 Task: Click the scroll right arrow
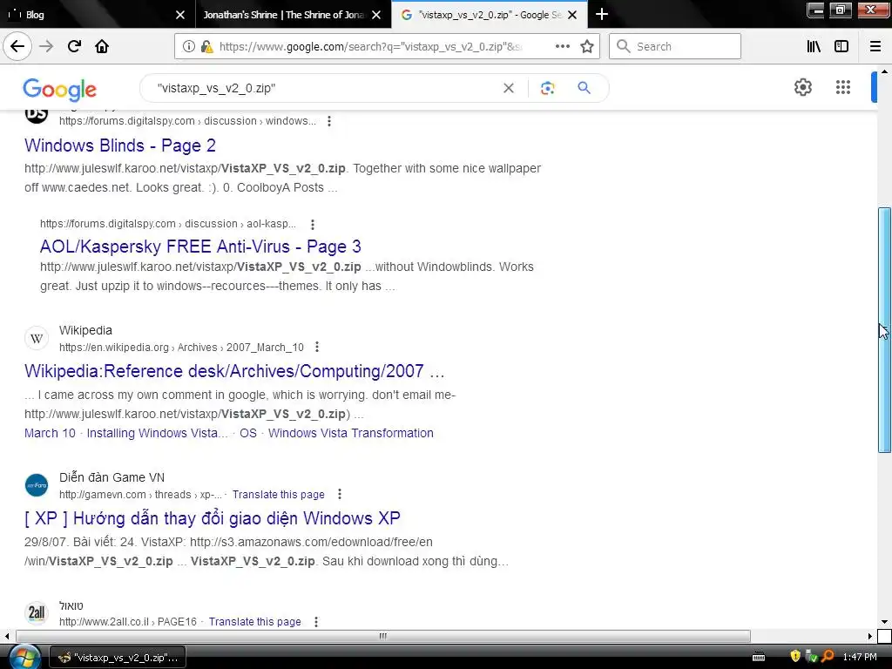click(x=870, y=636)
